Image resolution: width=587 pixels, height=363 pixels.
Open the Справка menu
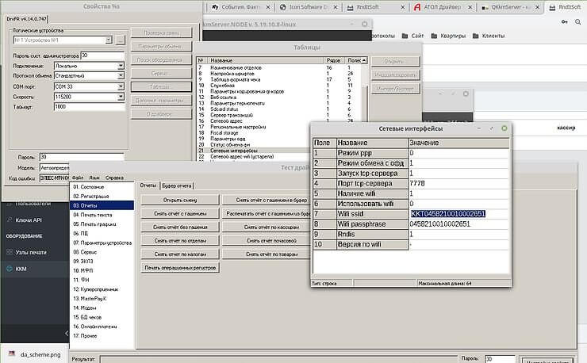[x=114, y=178]
